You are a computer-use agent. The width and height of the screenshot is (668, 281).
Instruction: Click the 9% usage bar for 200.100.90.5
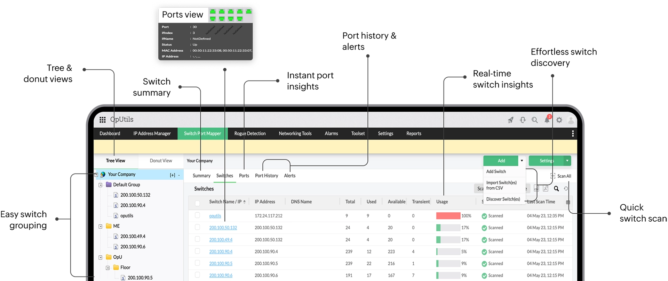tap(448, 264)
